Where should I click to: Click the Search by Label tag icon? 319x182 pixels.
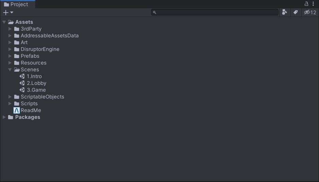[x=296, y=12]
